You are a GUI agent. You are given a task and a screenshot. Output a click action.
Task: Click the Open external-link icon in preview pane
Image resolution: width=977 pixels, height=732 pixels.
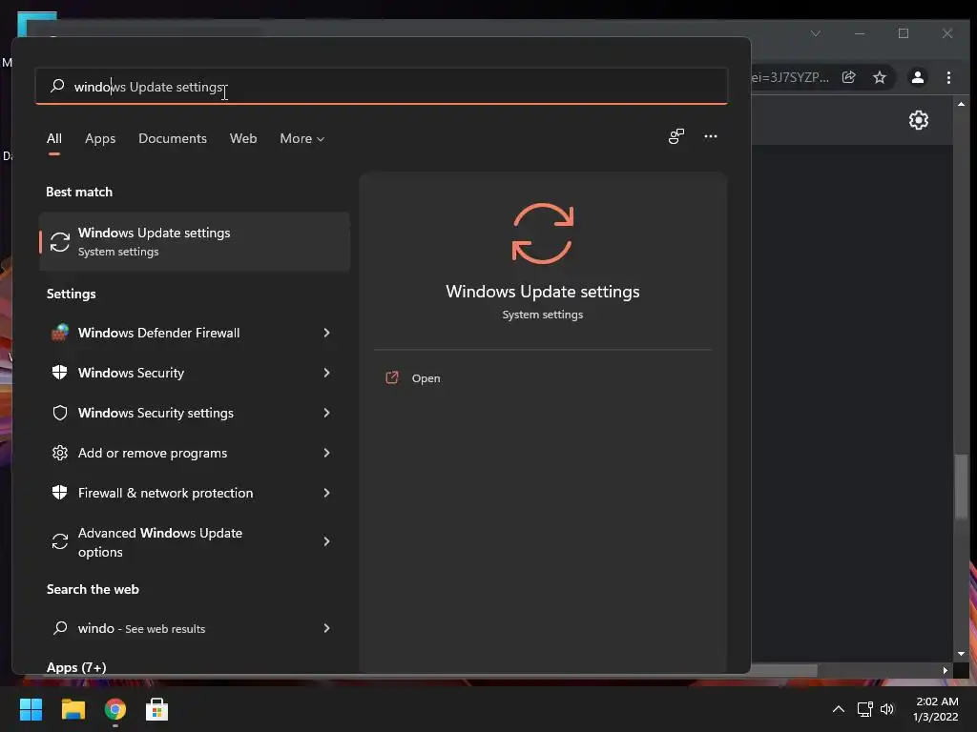pos(392,377)
